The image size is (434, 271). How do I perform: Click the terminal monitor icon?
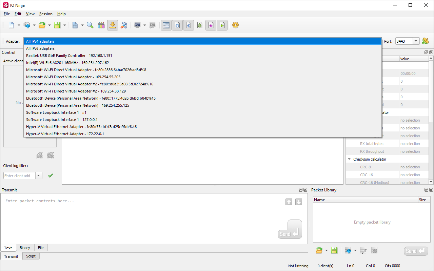(x=137, y=25)
